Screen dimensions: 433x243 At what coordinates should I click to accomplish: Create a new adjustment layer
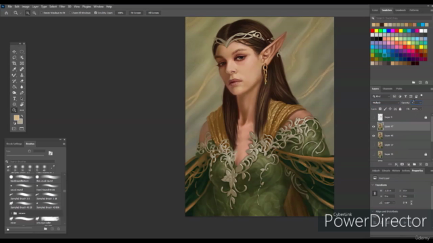pyautogui.click(x=409, y=164)
